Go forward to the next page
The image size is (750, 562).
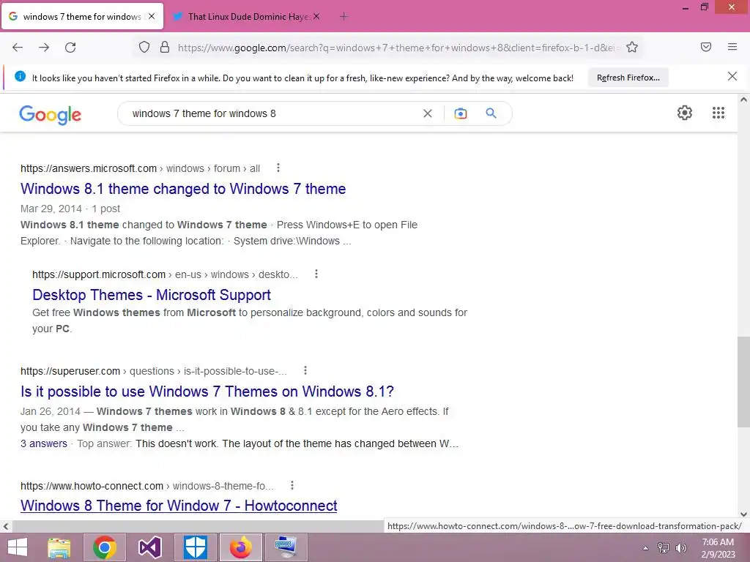44,48
